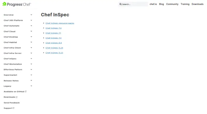The height and width of the screenshot is (114, 207).
Task: Expand the Chef Cloud arrow
Action: tap(31, 31)
